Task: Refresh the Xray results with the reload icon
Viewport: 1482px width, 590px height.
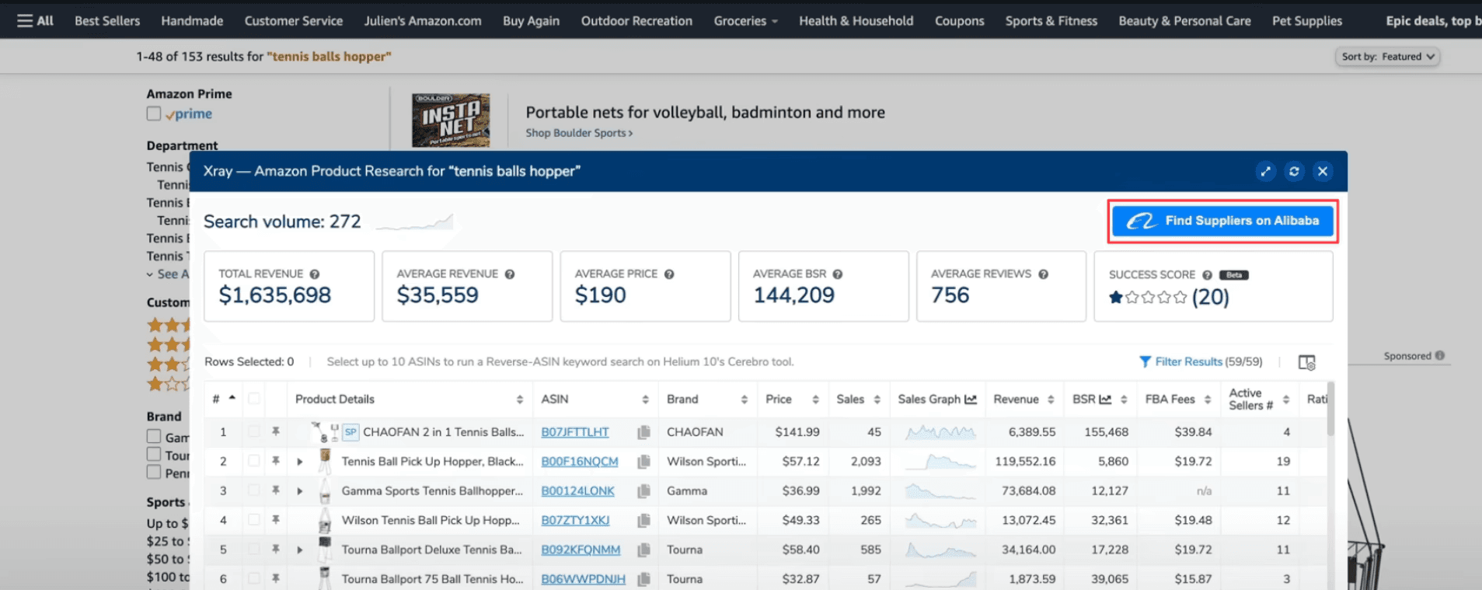Action: pyautogui.click(x=1294, y=171)
